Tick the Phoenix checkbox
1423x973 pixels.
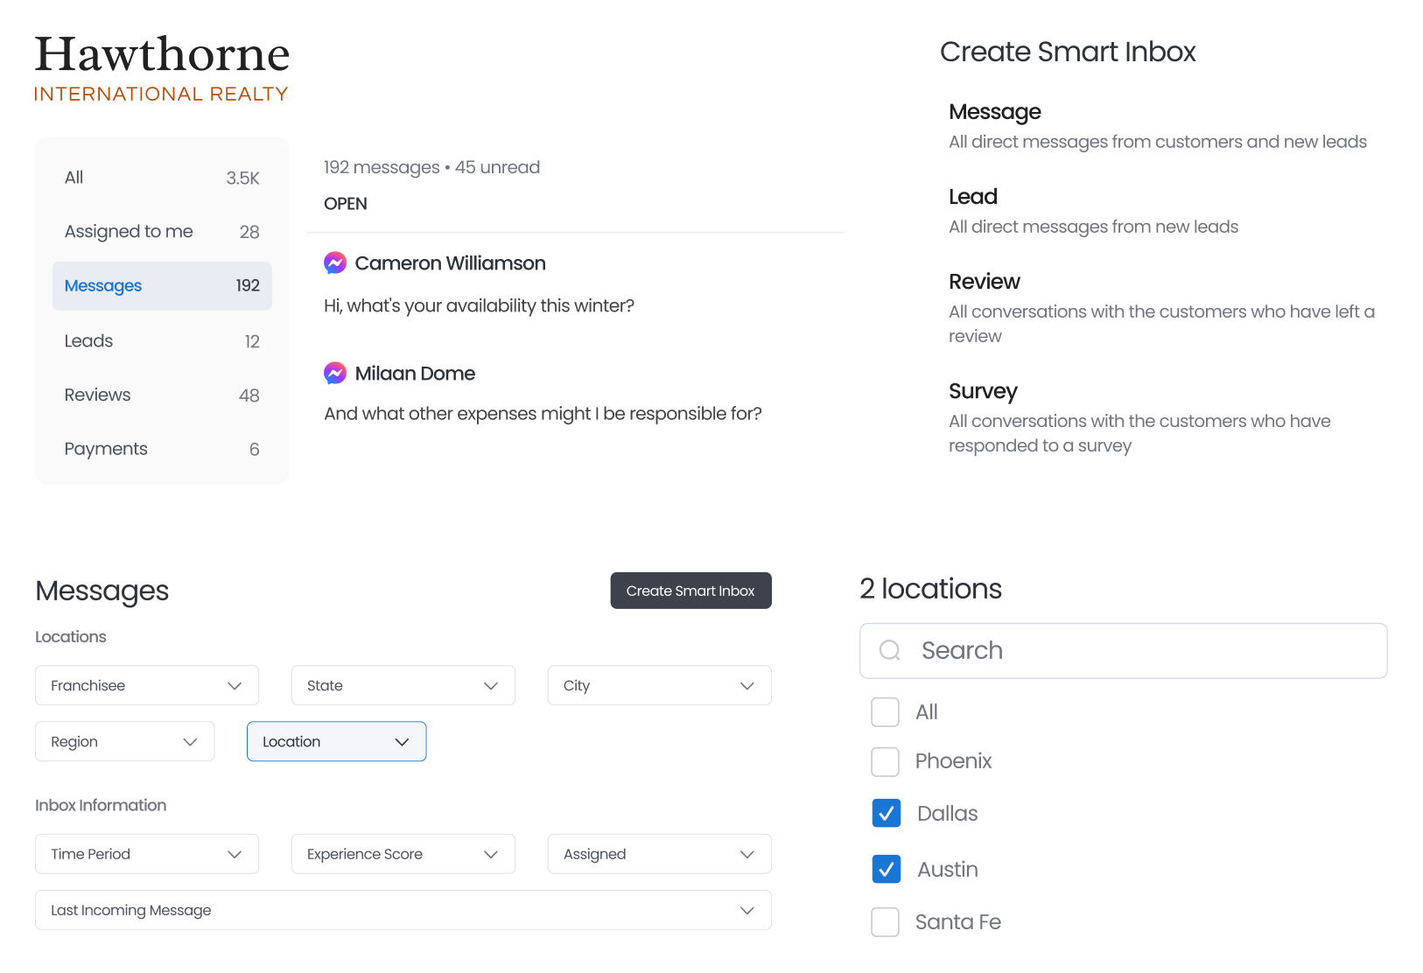886,761
